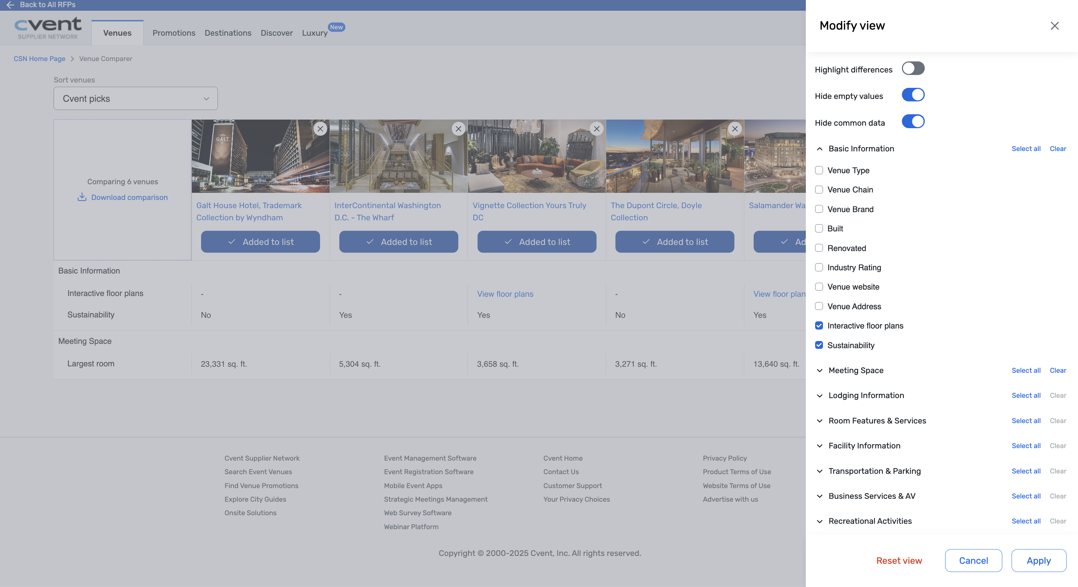Check the Venue website checkbox
This screenshot has width=1078, height=587.
pyautogui.click(x=819, y=287)
